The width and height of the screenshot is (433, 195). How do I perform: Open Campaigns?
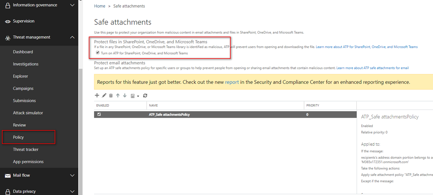[x=23, y=88]
